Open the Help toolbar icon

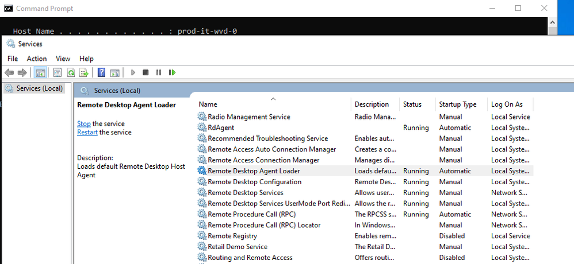102,73
